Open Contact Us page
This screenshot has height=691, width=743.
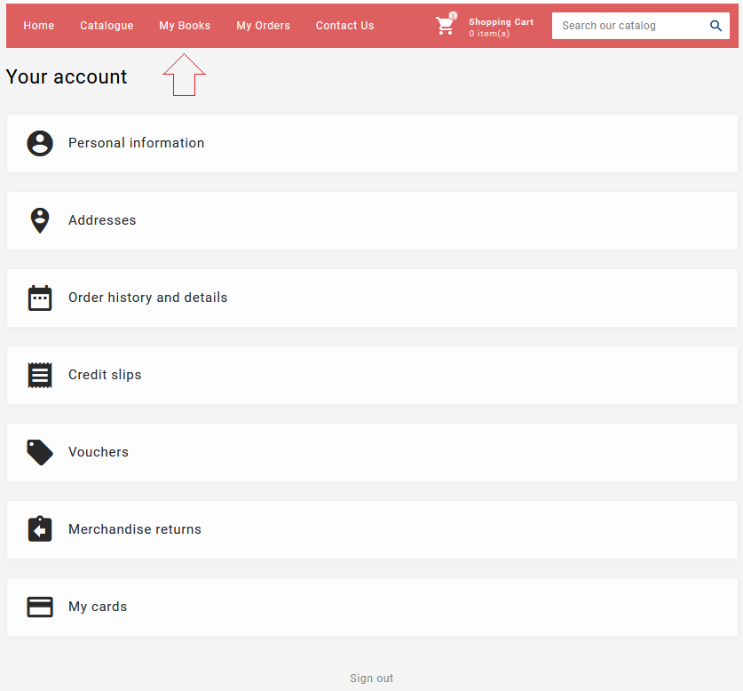point(345,26)
